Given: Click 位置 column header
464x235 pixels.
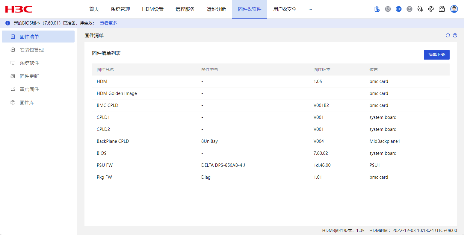Looking at the screenshot, I should [x=374, y=69].
